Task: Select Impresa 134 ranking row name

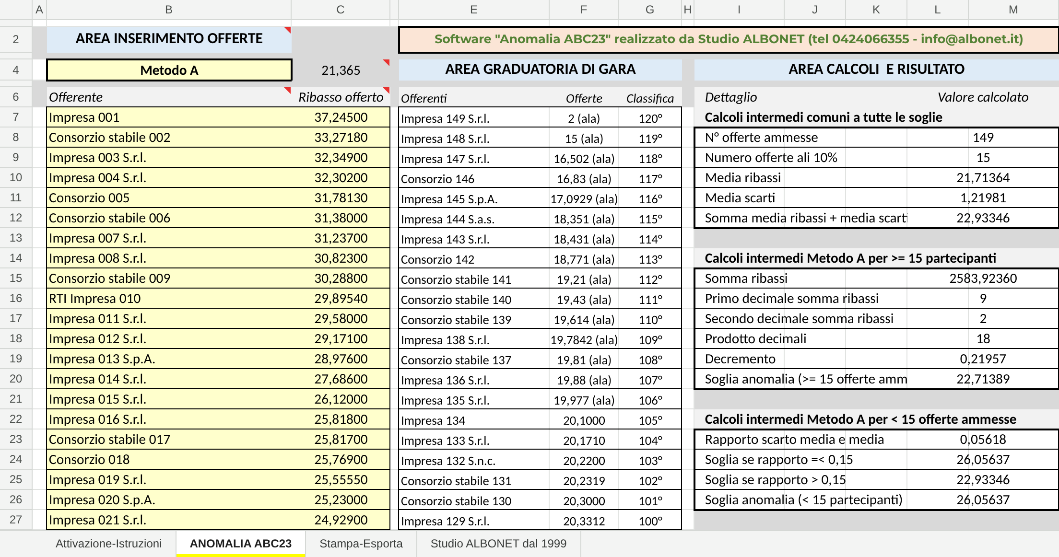Action: coord(473,420)
